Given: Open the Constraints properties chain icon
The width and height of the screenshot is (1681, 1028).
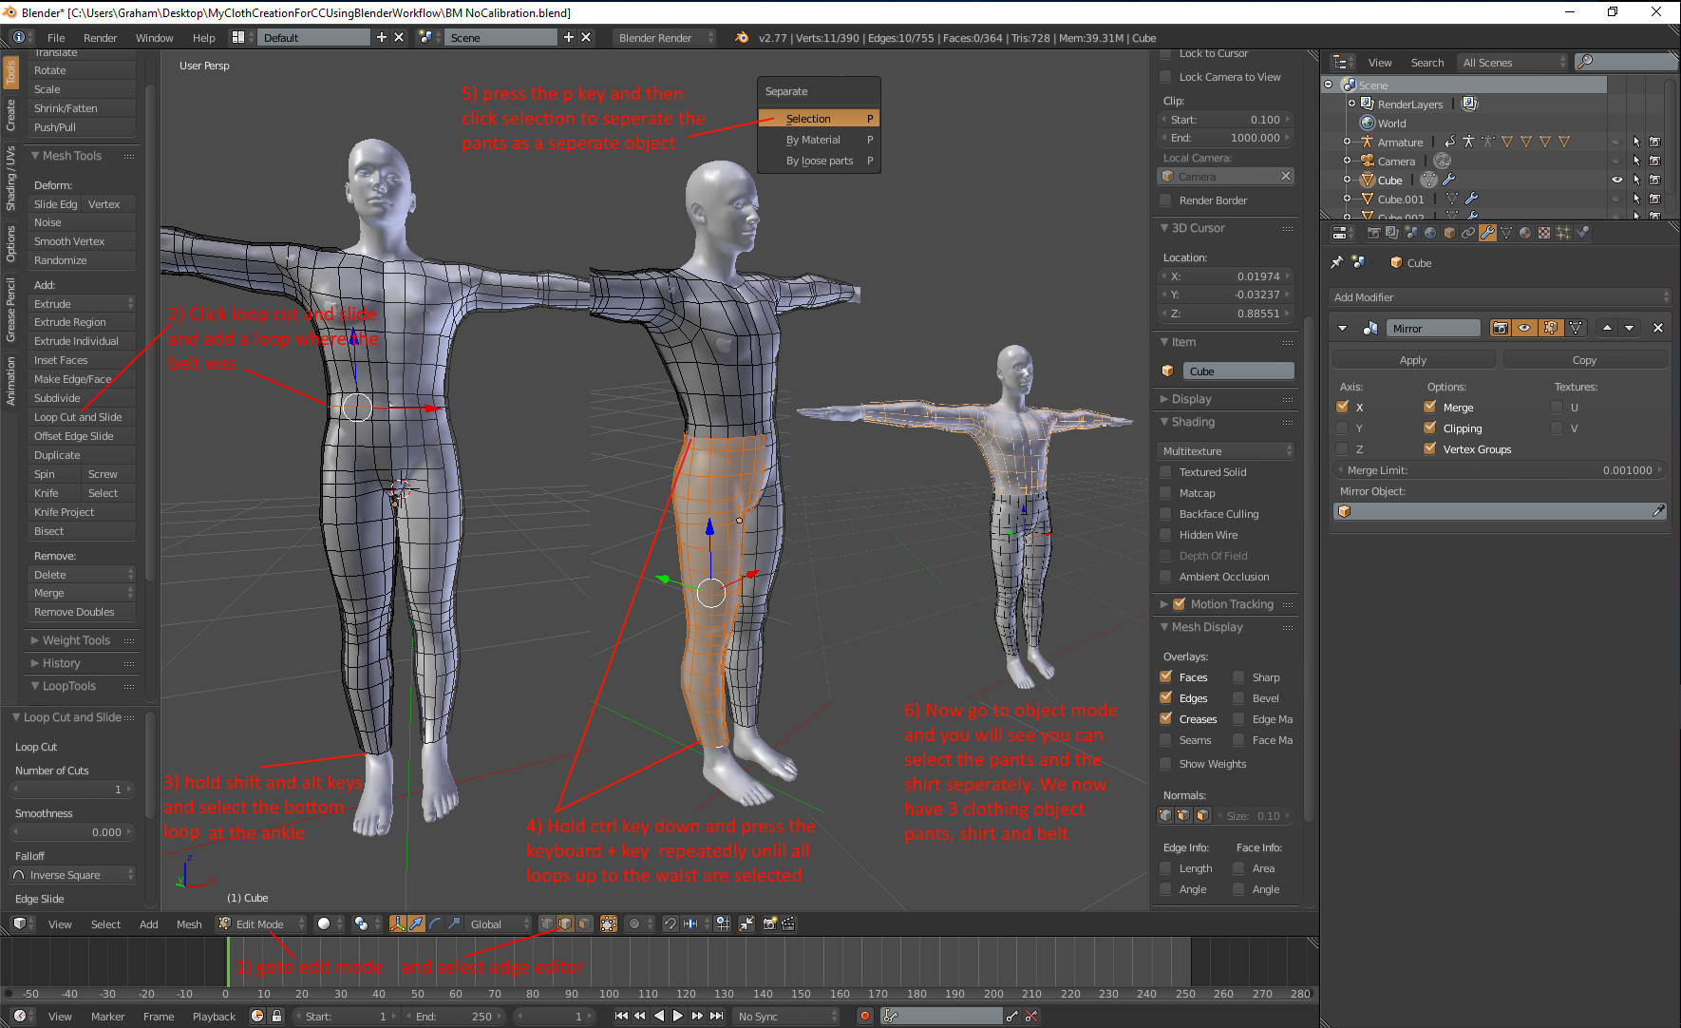Looking at the screenshot, I should (x=1468, y=233).
